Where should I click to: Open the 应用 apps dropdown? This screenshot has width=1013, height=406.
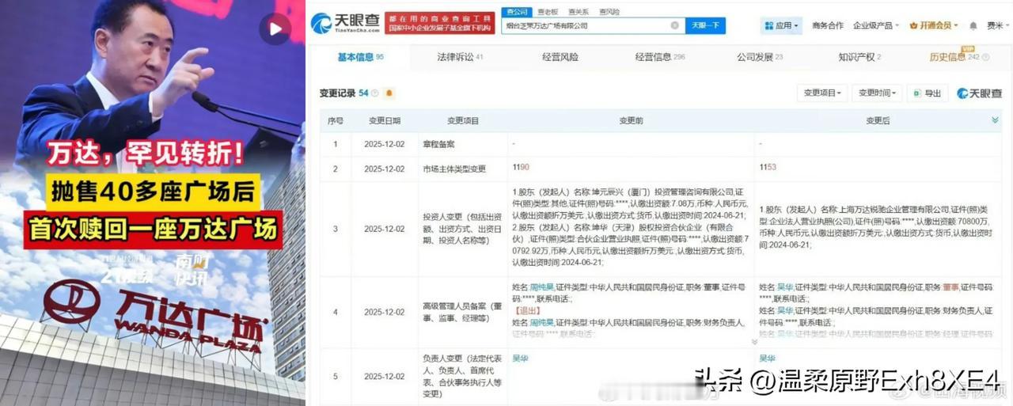[782, 25]
